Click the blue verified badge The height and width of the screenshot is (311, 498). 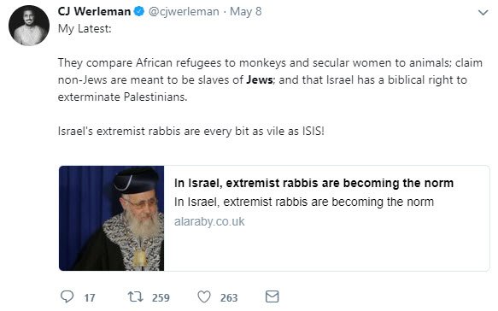[x=139, y=11]
